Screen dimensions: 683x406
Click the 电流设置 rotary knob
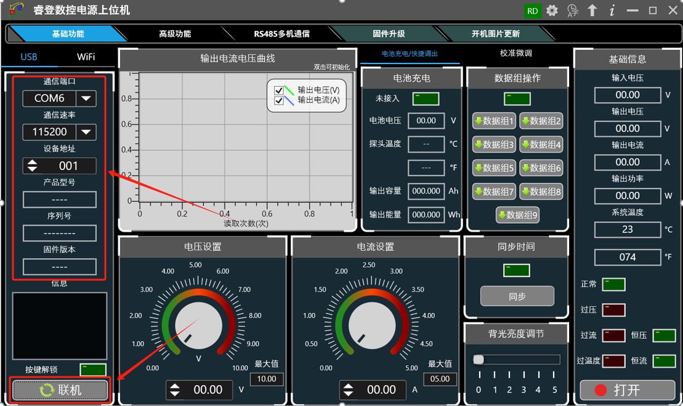(372, 325)
